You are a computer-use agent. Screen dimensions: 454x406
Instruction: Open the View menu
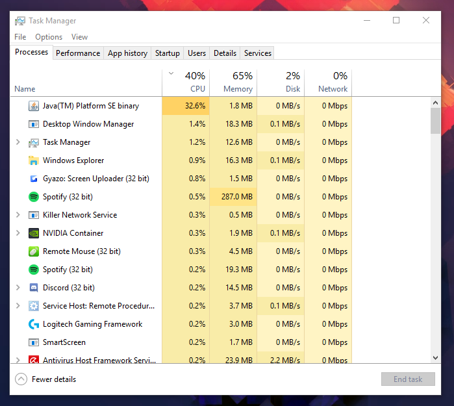point(79,37)
